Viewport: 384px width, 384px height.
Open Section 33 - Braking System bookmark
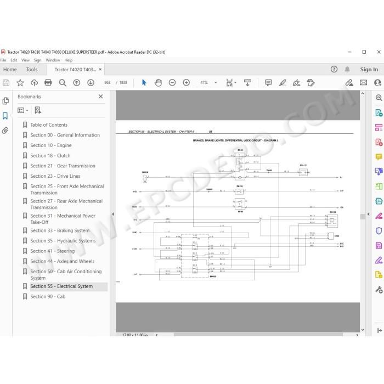[x=60, y=230]
